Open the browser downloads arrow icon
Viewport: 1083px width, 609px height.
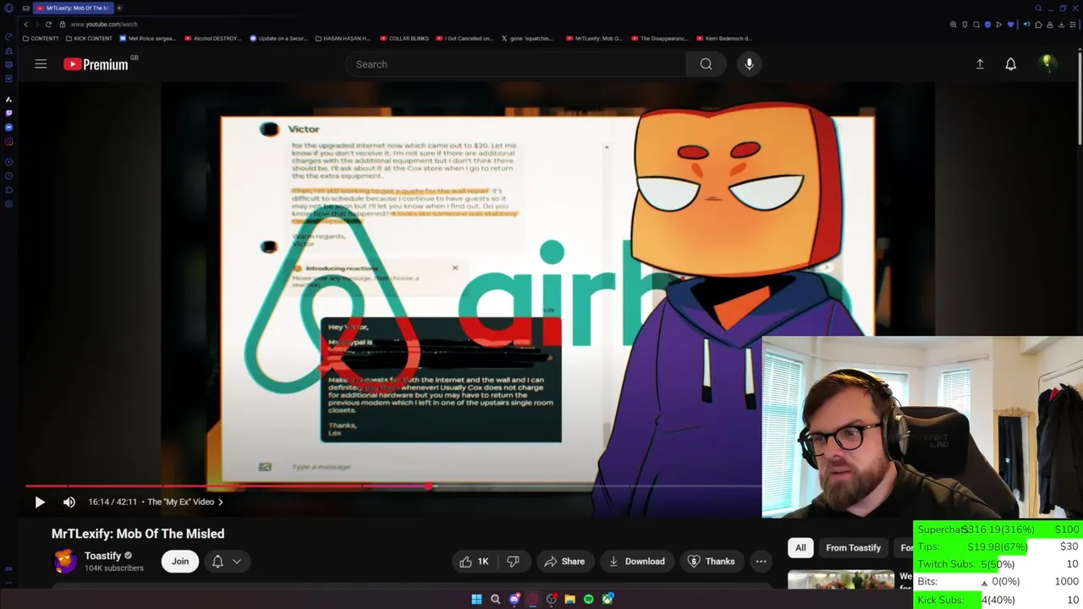[1061, 25]
